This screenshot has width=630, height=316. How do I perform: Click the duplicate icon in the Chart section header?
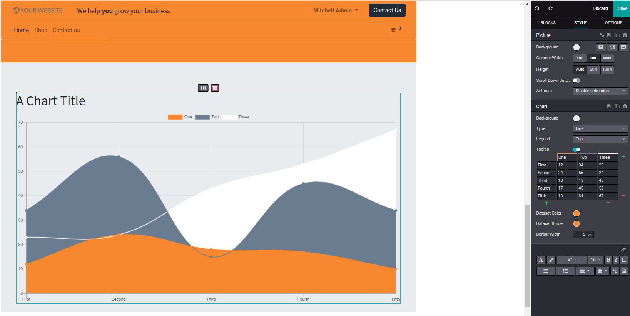tap(617, 106)
